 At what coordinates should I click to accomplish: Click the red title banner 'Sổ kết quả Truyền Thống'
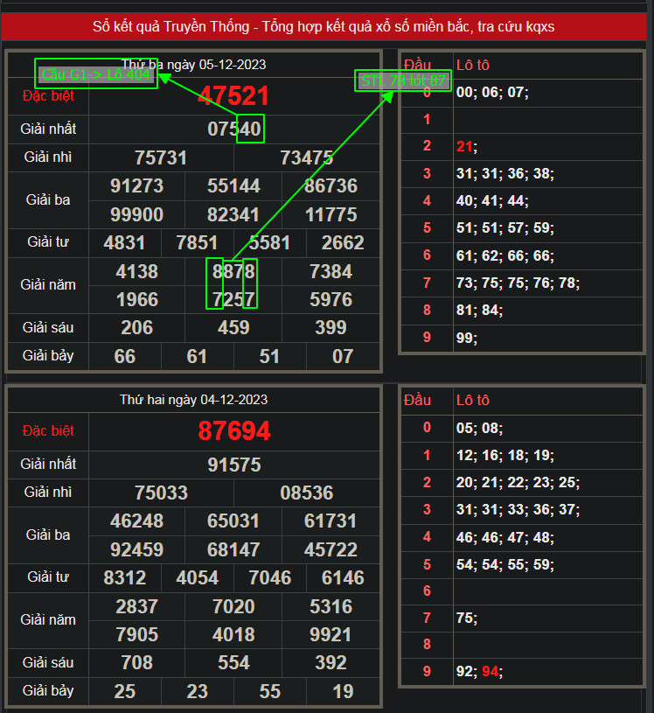pos(324,27)
